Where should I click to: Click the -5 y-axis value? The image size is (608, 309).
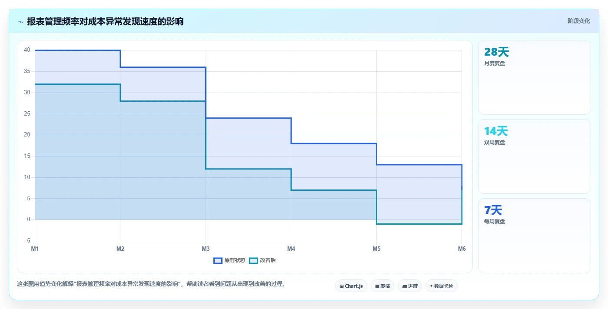28,241
